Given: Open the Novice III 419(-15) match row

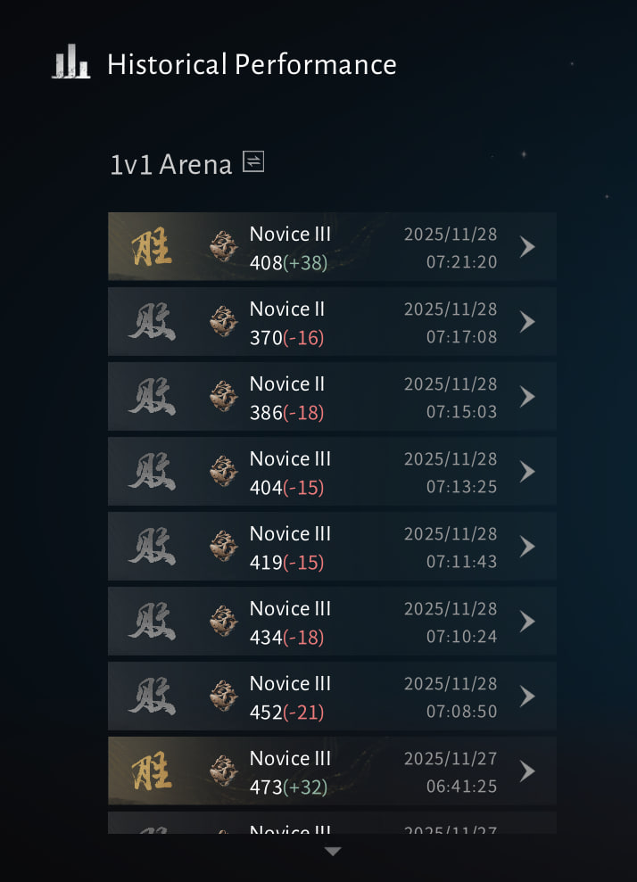Looking at the screenshot, I should tap(332, 546).
